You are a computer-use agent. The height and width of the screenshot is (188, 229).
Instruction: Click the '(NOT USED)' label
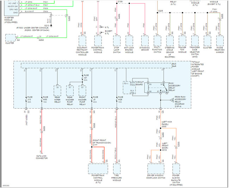coord(26,120)
